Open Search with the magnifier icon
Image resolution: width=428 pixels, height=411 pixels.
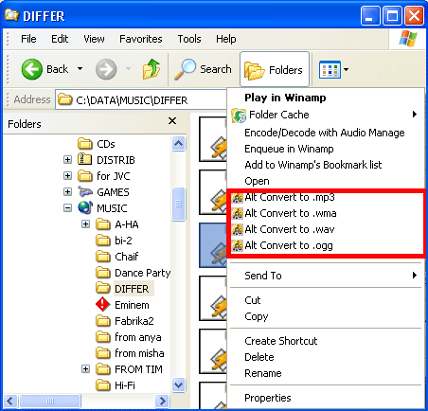point(203,69)
